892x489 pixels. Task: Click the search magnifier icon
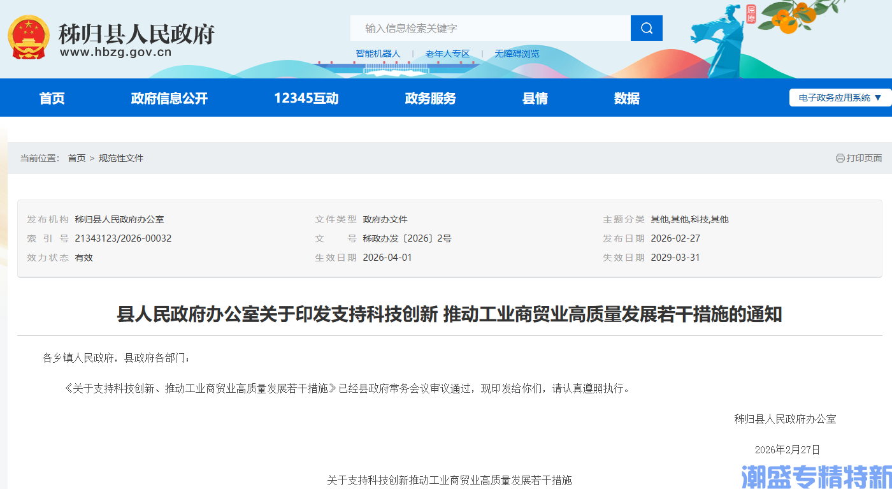[646, 27]
